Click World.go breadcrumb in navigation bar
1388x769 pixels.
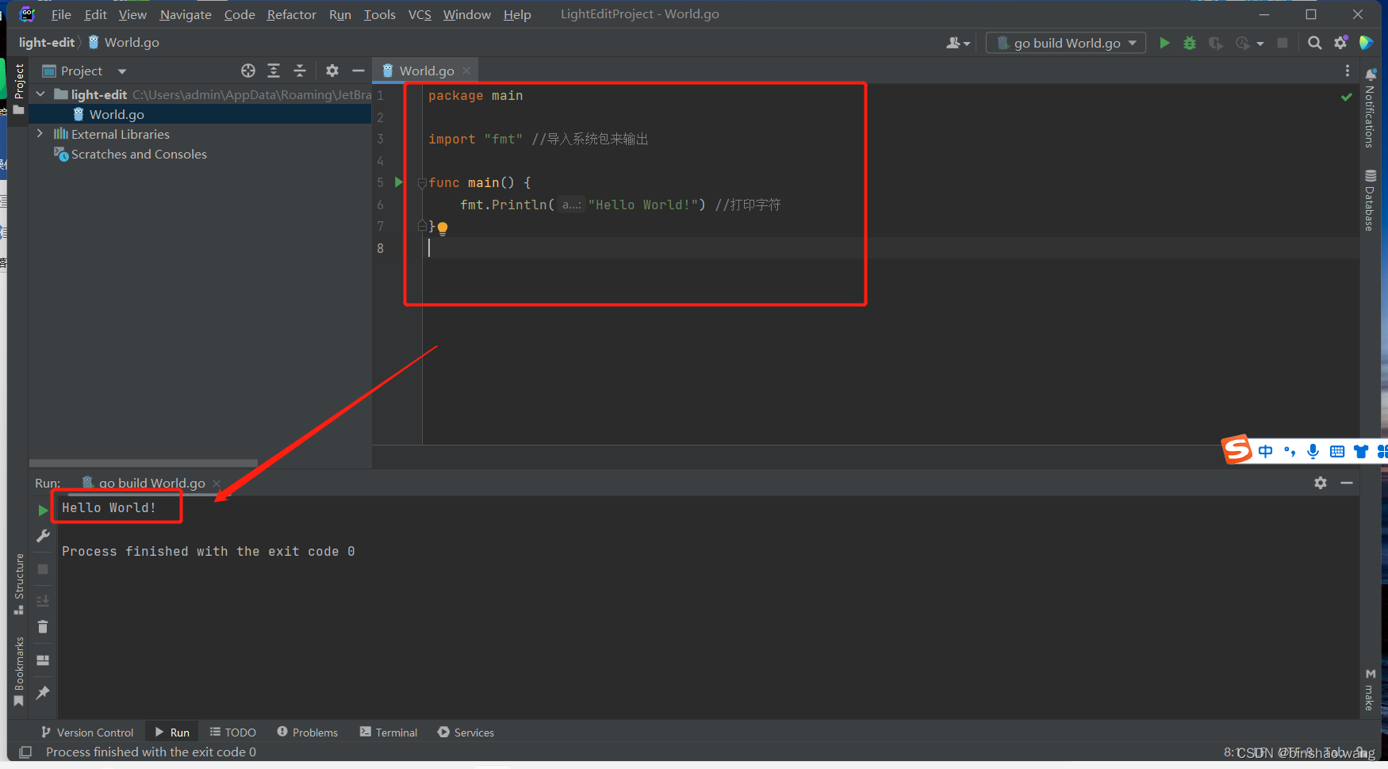(x=124, y=42)
